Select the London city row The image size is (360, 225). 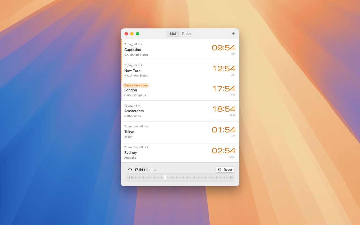click(x=180, y=91)
